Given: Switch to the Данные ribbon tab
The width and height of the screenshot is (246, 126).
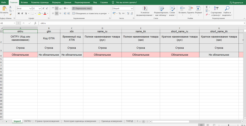Looking at the screenshot, I should tap(68, 3).
